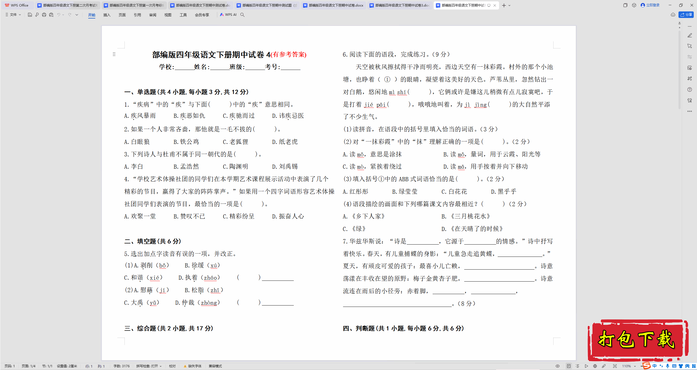Click the Undo arrow icon
This screenshot has height=370, width=697.
click(x=59, y=15)
